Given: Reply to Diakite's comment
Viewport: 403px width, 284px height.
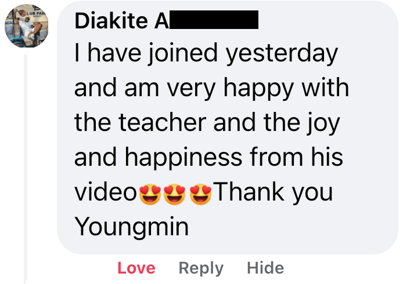Looking at the screenshot, I should point(201,268).
